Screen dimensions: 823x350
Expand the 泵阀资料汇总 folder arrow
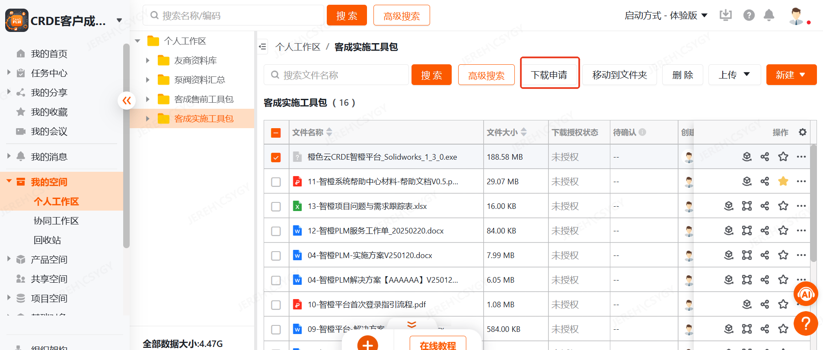pos(148,80)
